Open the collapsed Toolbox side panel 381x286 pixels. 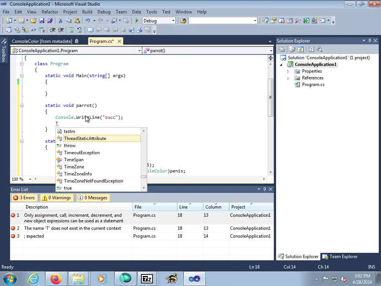tap(4, 51)
